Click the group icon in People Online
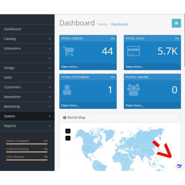 click(134, 90)
